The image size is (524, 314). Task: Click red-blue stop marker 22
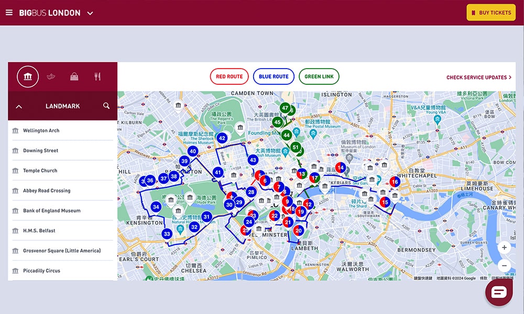pos(275,216)
